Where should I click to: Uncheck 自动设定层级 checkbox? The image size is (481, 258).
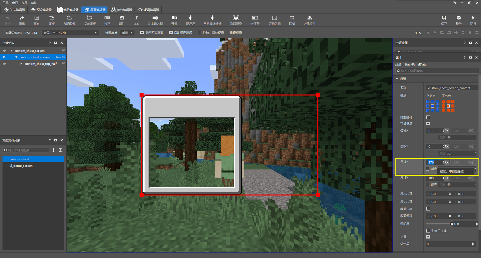tap(171, 32)
